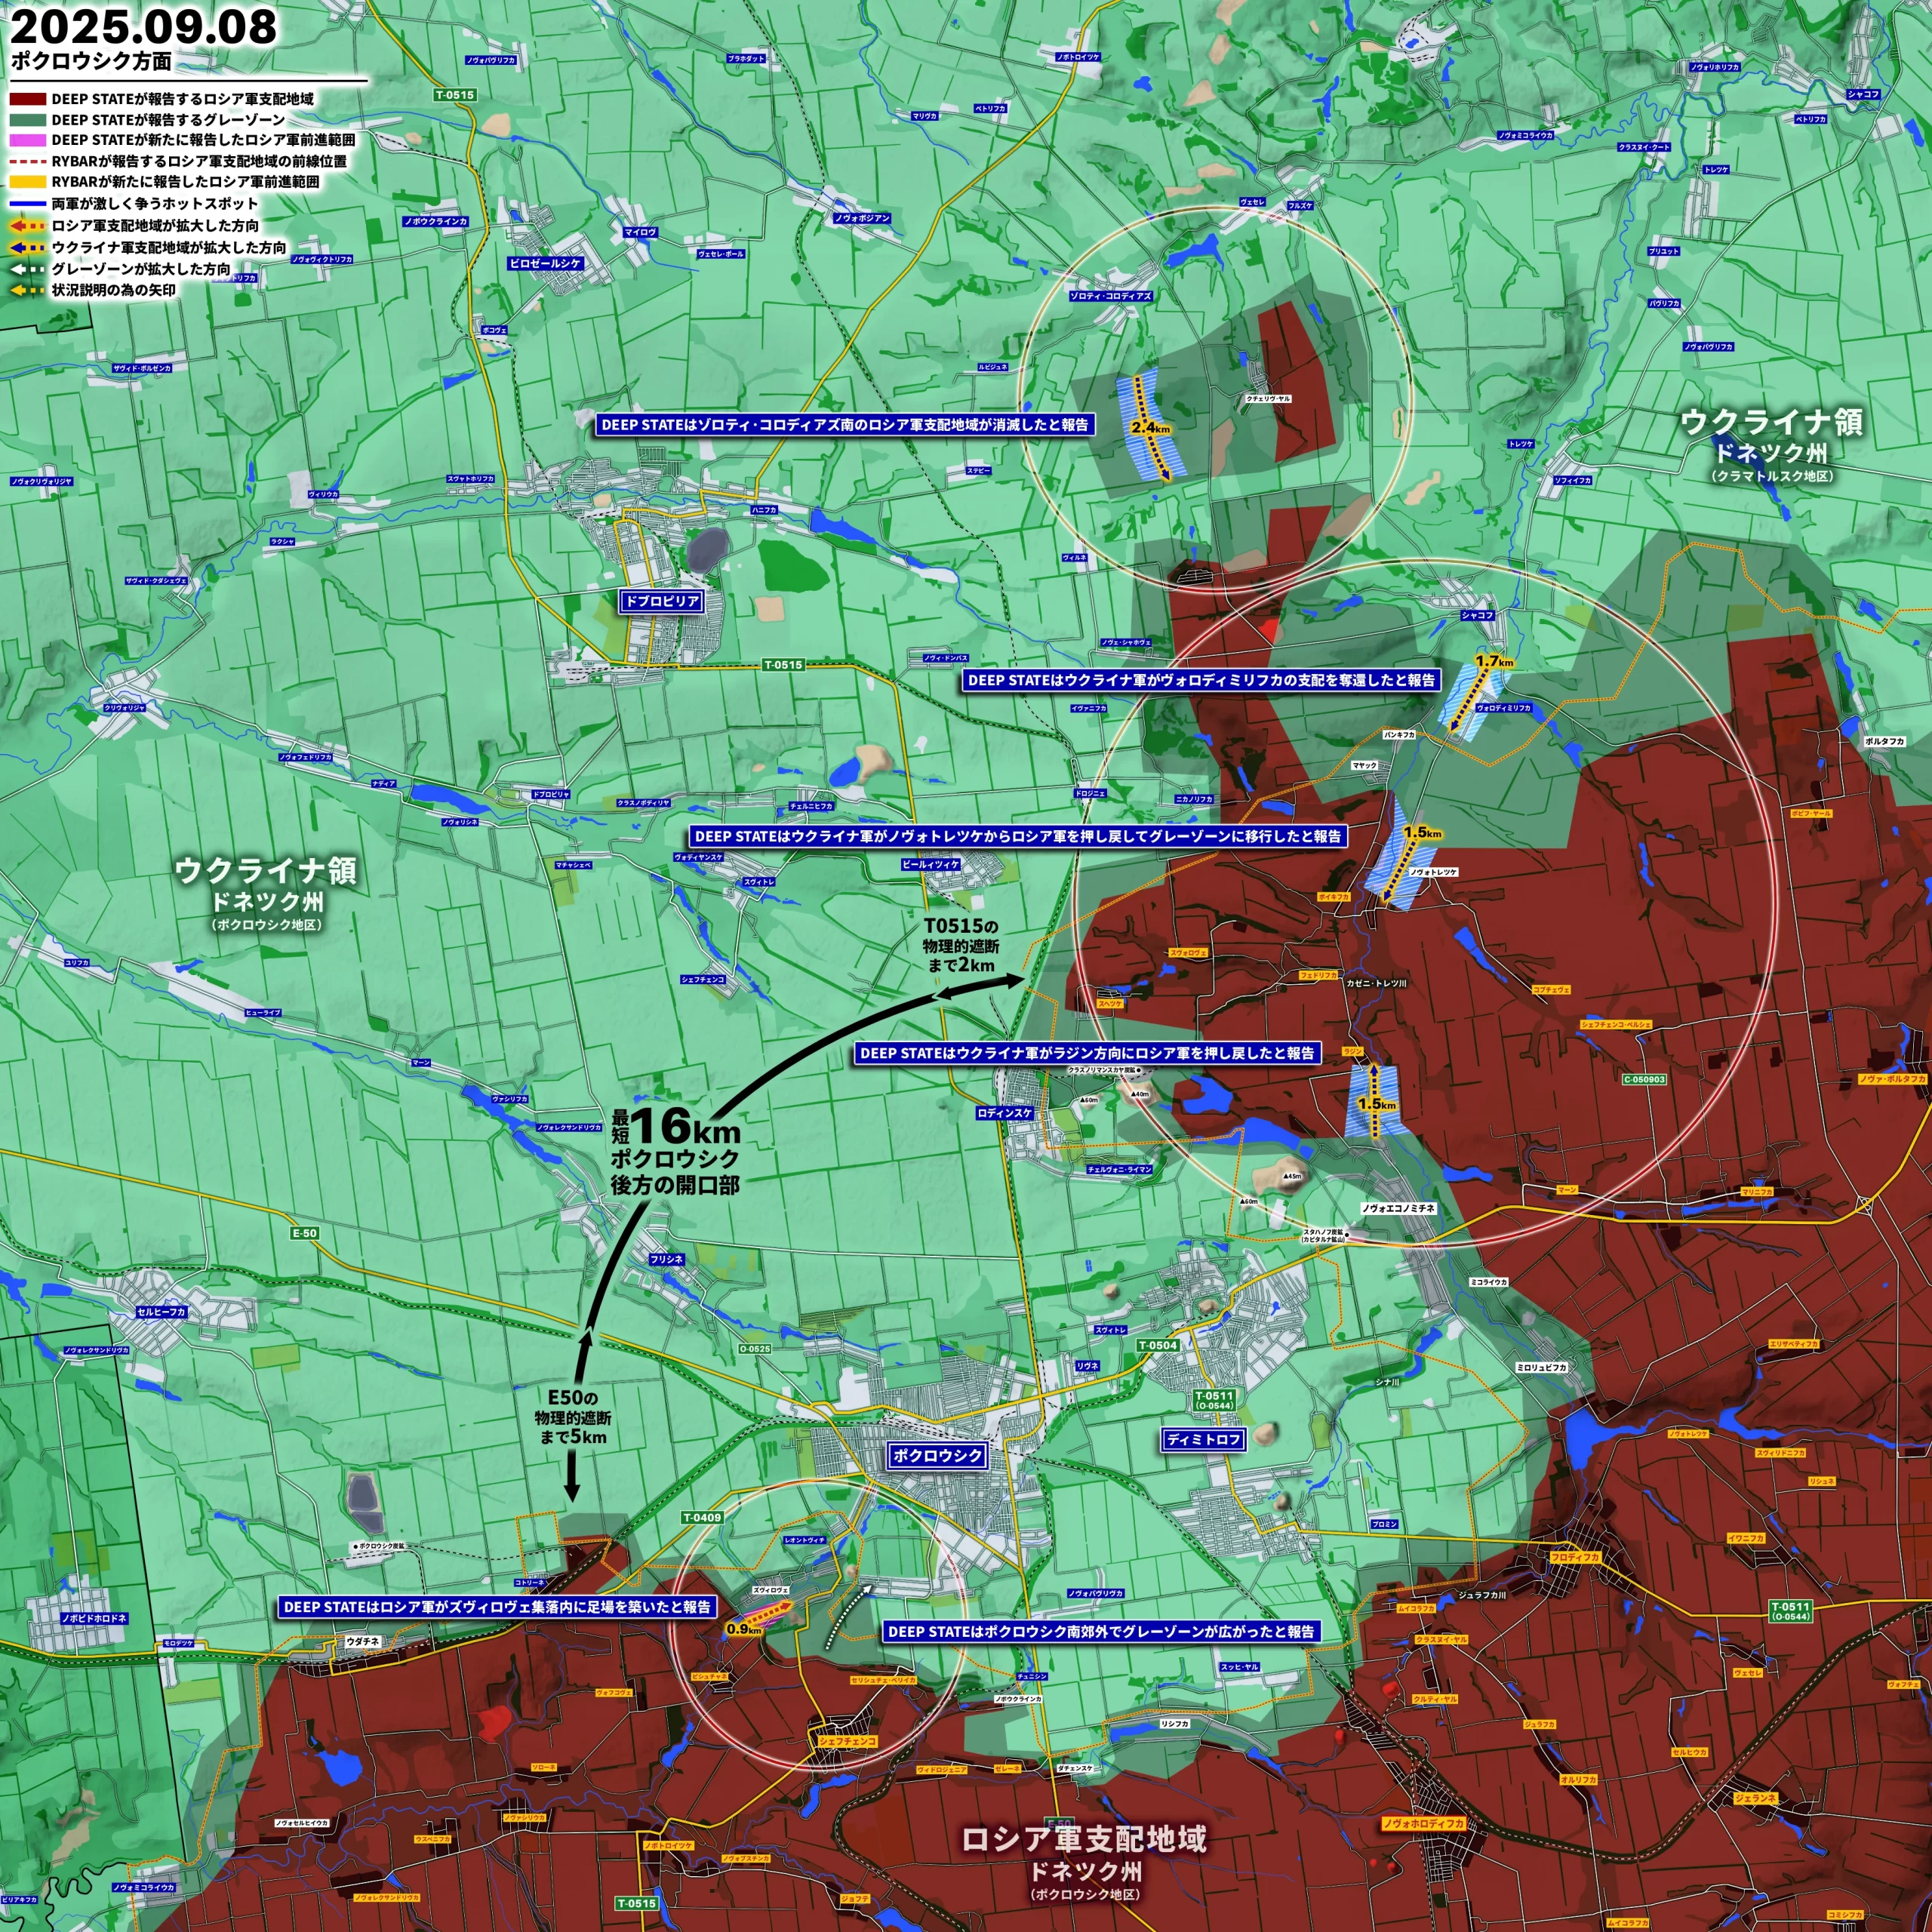Select the ポクロウシク city label

coord(937,1456)
